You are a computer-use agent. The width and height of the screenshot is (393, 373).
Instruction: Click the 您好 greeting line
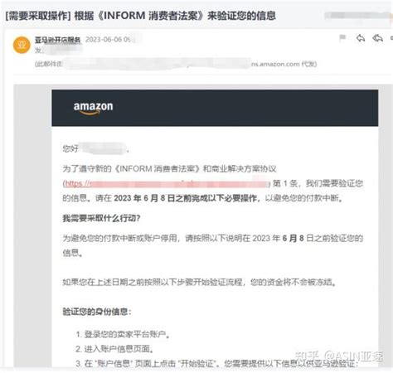[95, 148]
